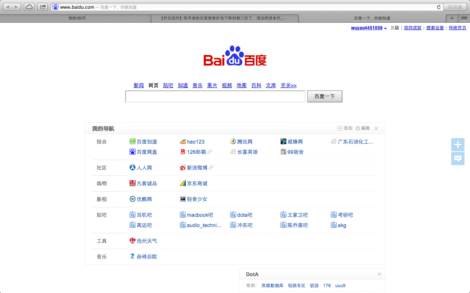Click the 百度网盘 paw icon
This screenshot has height=293, width=470.
click(x=133, y=152)
